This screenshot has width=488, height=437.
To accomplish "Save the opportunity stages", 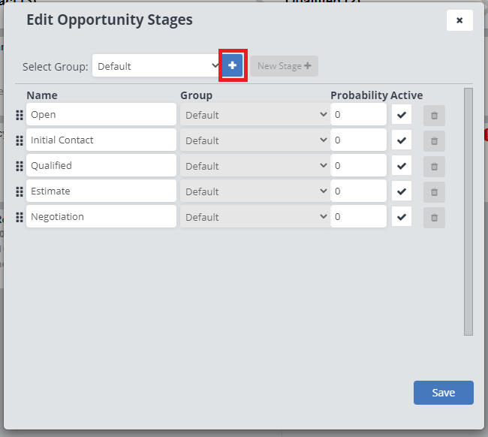I will 443,393.
